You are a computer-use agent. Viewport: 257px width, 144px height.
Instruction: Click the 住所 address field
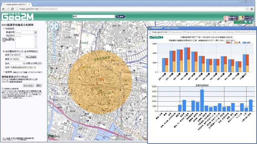click(23, 68)
